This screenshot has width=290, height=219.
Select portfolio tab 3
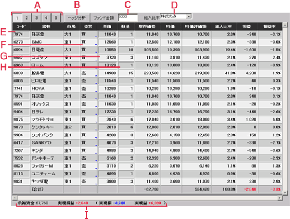[36, 18]
